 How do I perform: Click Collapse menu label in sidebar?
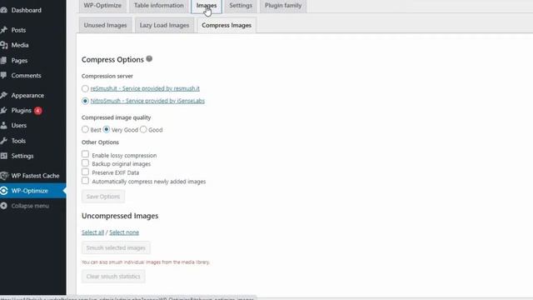[x=30, y=206]
